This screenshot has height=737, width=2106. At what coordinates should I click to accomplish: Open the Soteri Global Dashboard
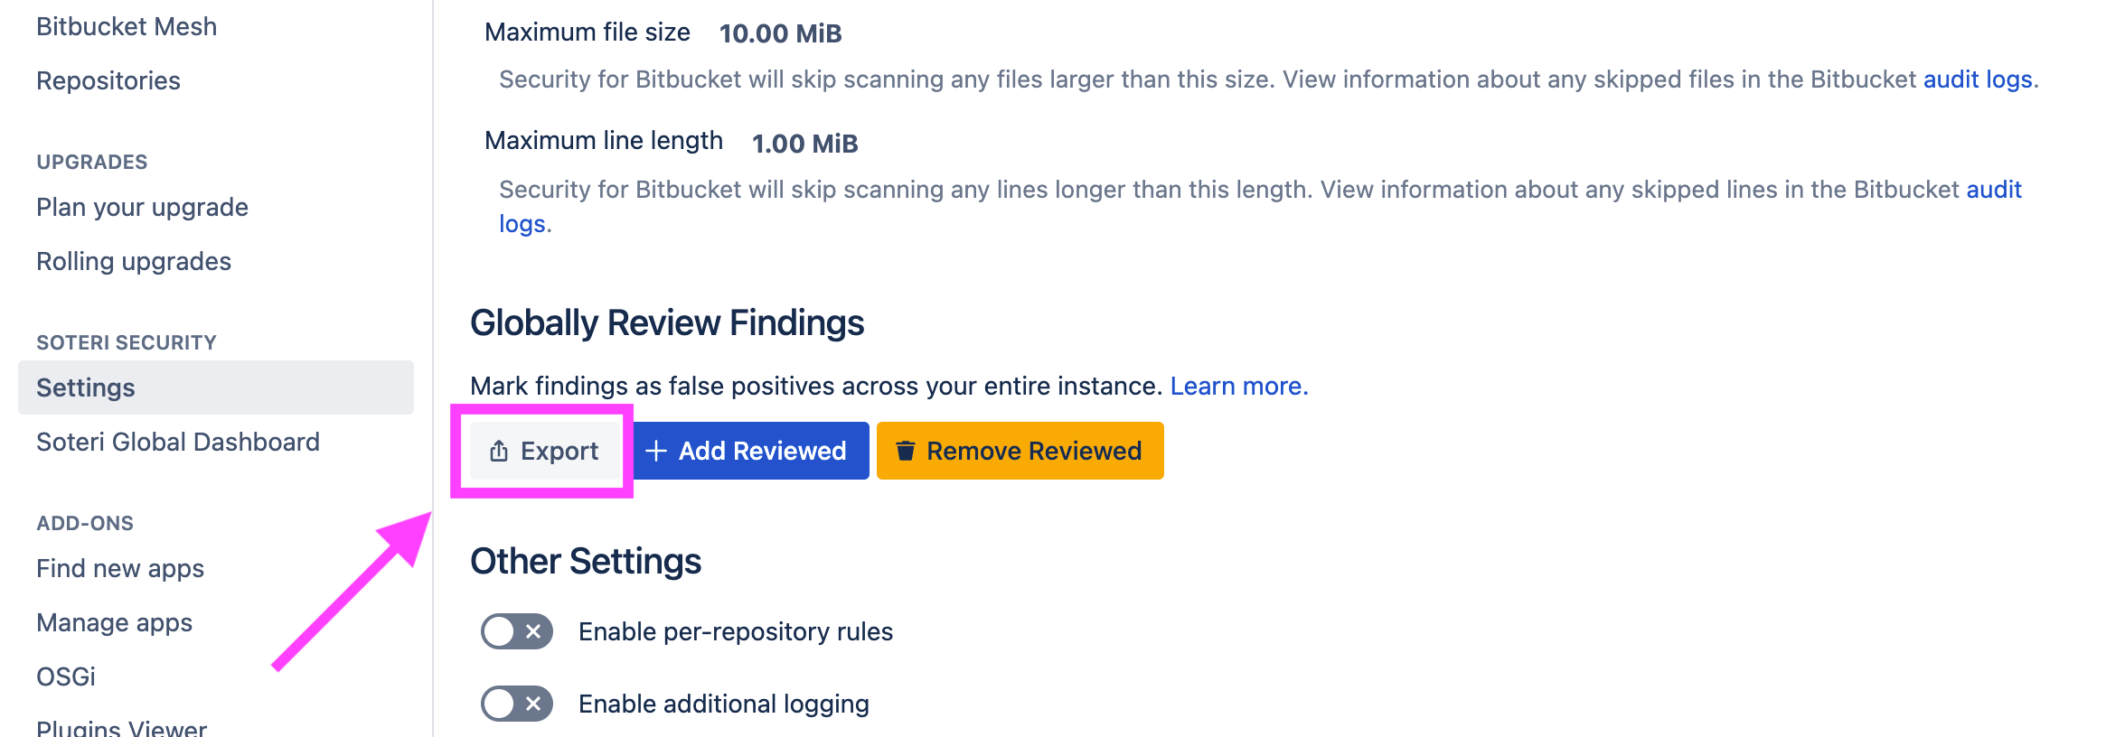pyautogui.click(x=177, y=442)
